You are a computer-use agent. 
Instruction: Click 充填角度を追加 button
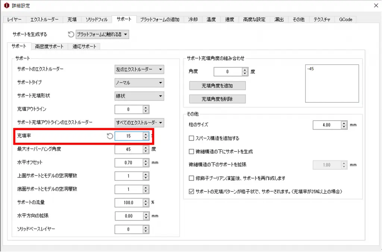217,86
